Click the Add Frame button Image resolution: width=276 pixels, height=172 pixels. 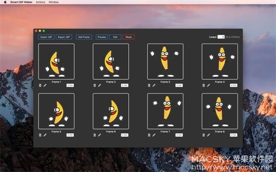[84, 37]
